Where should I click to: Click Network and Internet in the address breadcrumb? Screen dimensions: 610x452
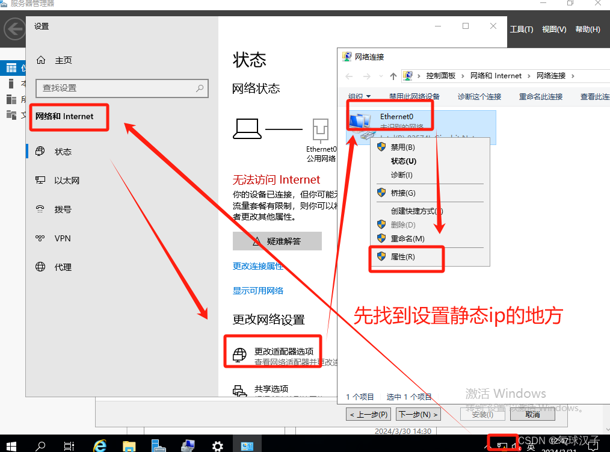pos(496,76)
